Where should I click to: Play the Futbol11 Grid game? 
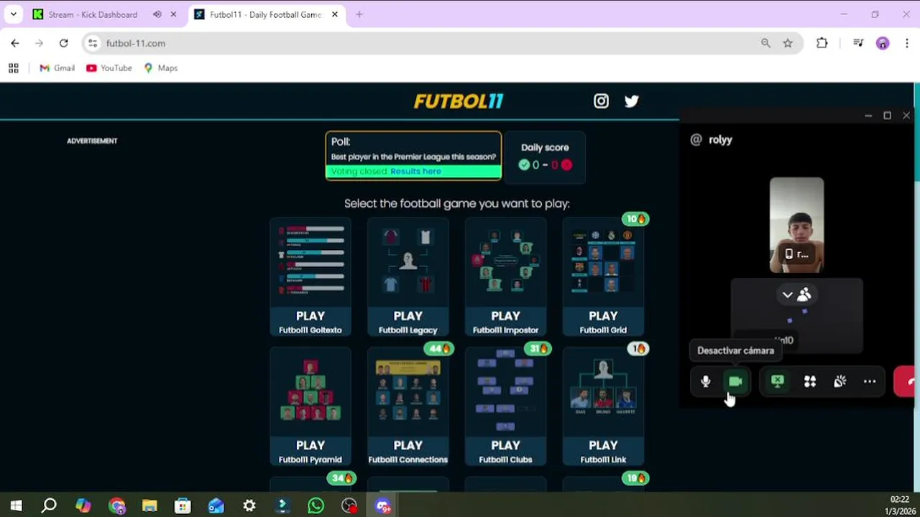click(603, 277)
